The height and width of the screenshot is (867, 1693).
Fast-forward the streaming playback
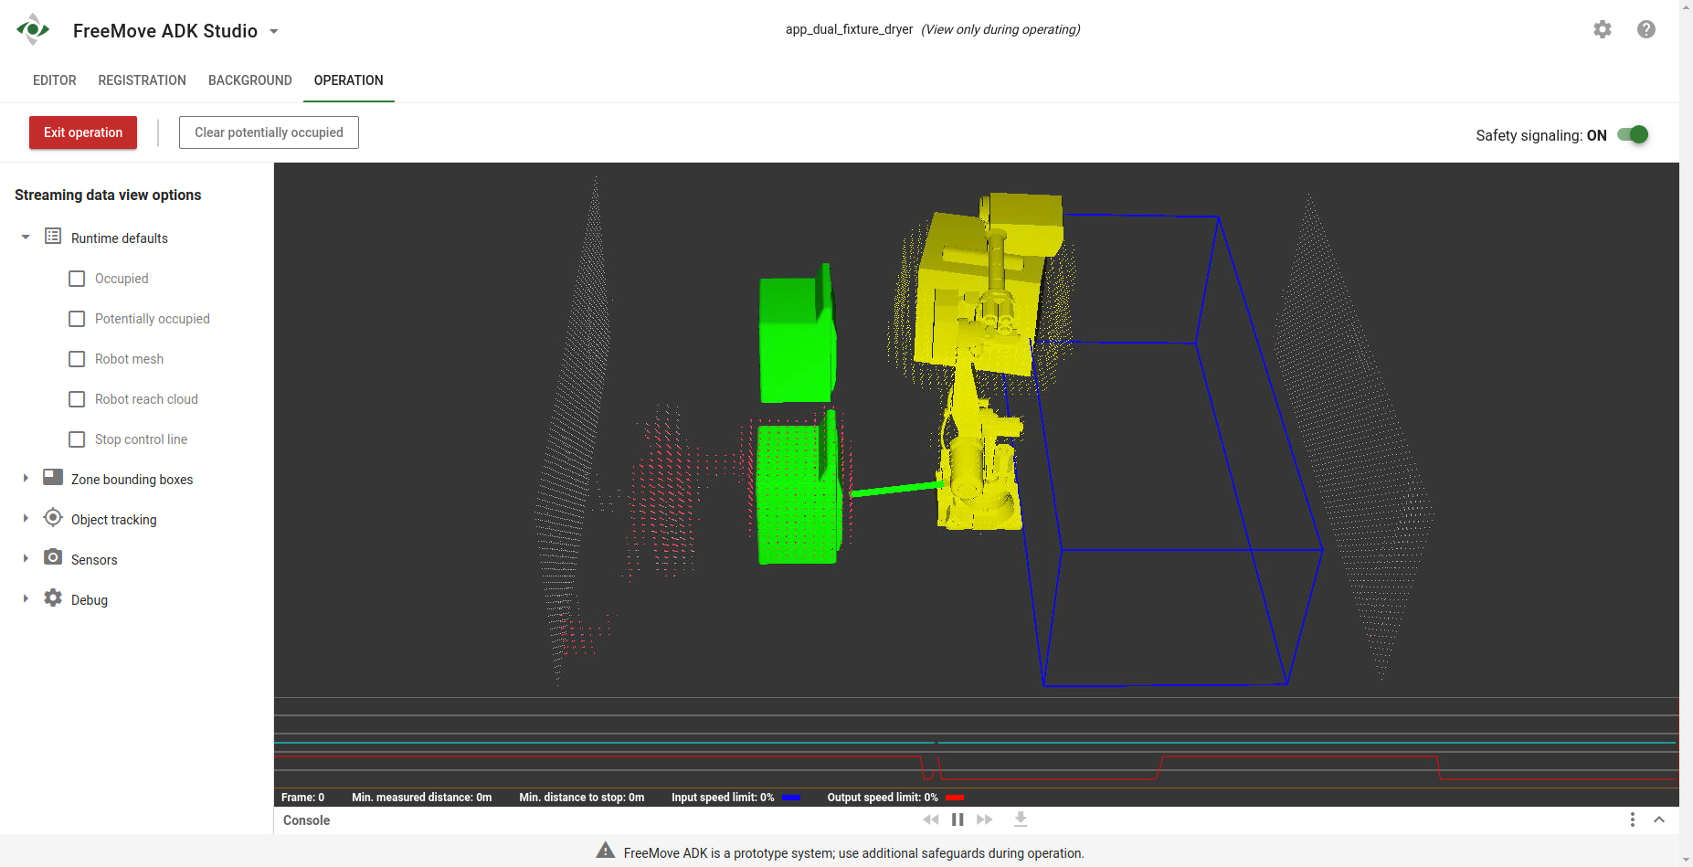[984, 819]
